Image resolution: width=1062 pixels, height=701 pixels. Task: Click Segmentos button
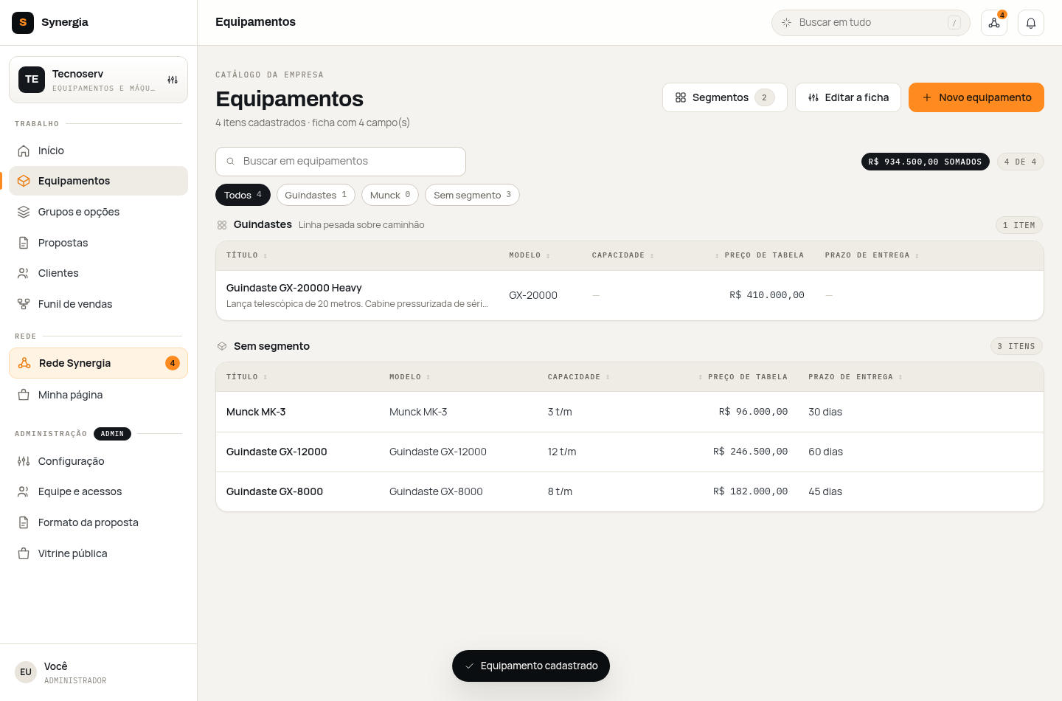[724, 97]
